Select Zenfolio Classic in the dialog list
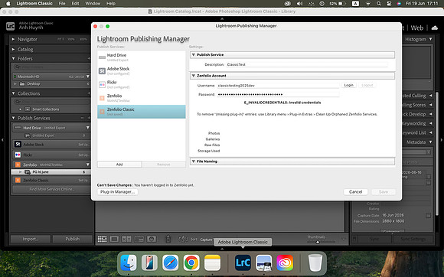 click(x=142, y=112)
